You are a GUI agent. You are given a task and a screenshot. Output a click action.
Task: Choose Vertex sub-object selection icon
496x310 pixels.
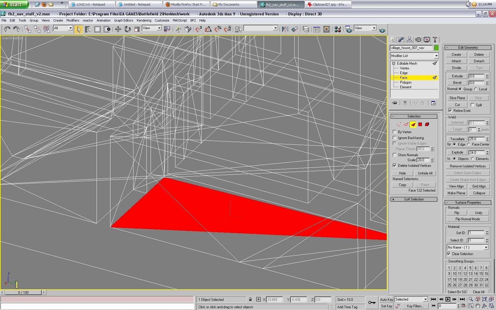tap(399, 125)
